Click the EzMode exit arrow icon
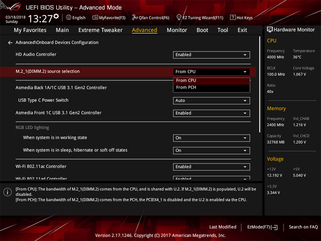The width and height of the screenshot is (321, 241). (275, 227)
